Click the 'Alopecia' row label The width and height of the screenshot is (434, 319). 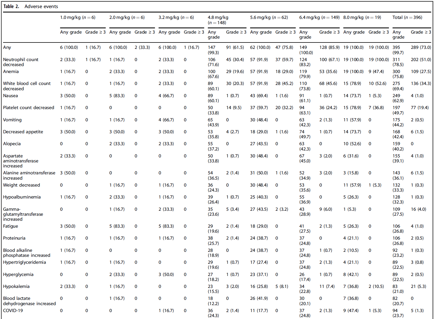[x=12, y=144]
